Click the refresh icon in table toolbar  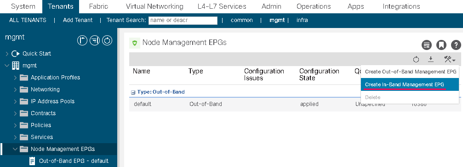coord(416,60)
